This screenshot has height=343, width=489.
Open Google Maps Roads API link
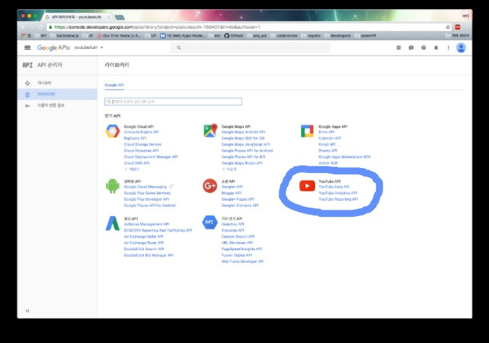(x=242, y=163)
